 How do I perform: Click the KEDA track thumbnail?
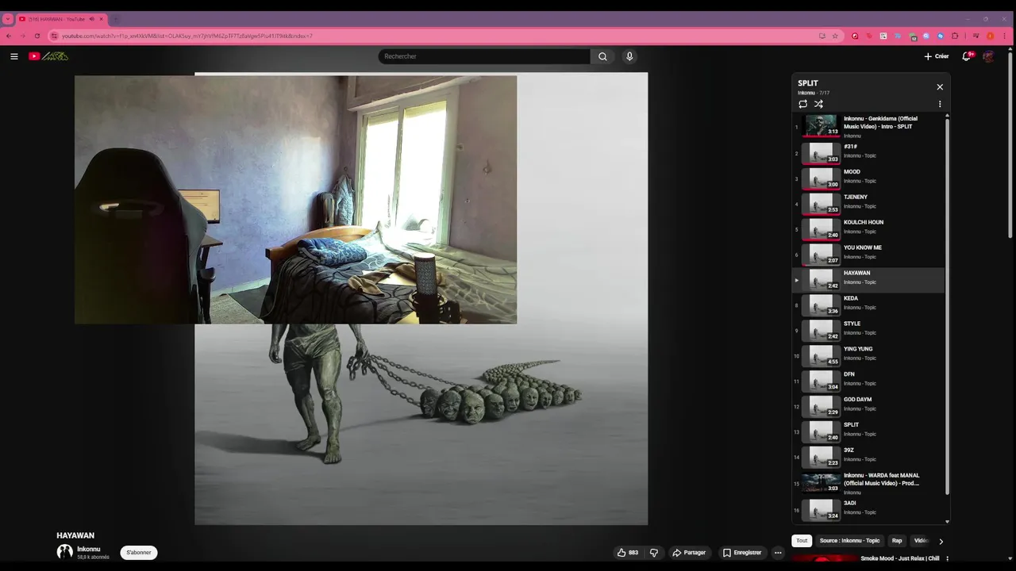(821, 305)
